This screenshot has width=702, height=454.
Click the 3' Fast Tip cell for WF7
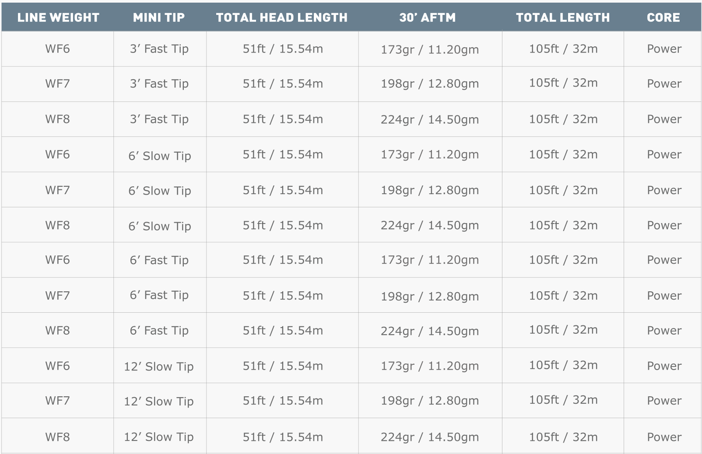[159, 84]
